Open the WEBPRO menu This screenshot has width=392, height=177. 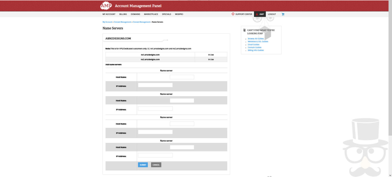179,14
